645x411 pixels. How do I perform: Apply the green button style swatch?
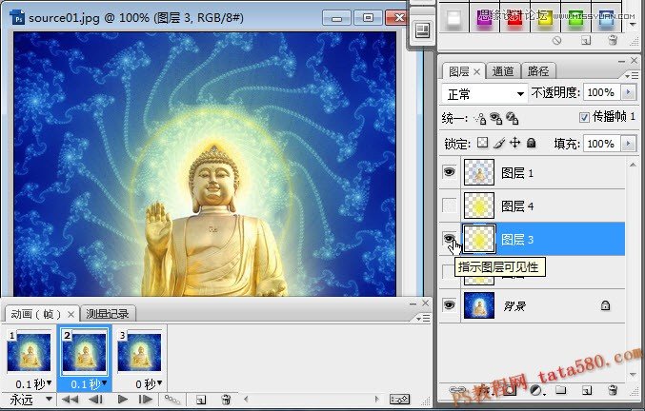pyautogui.click(x=575, y=19)
